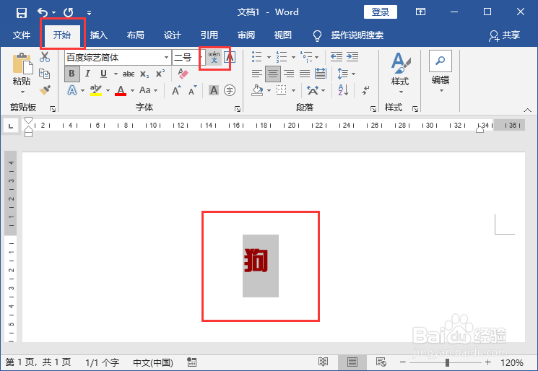Switch to the 开始 tab
This screenshot has width=538, height=371.
pos(62,35)
